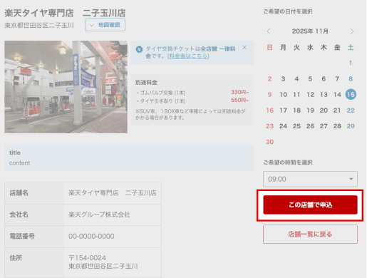Click highlighted date 15 on calendar
367x278 pixels.
point(351,95)
